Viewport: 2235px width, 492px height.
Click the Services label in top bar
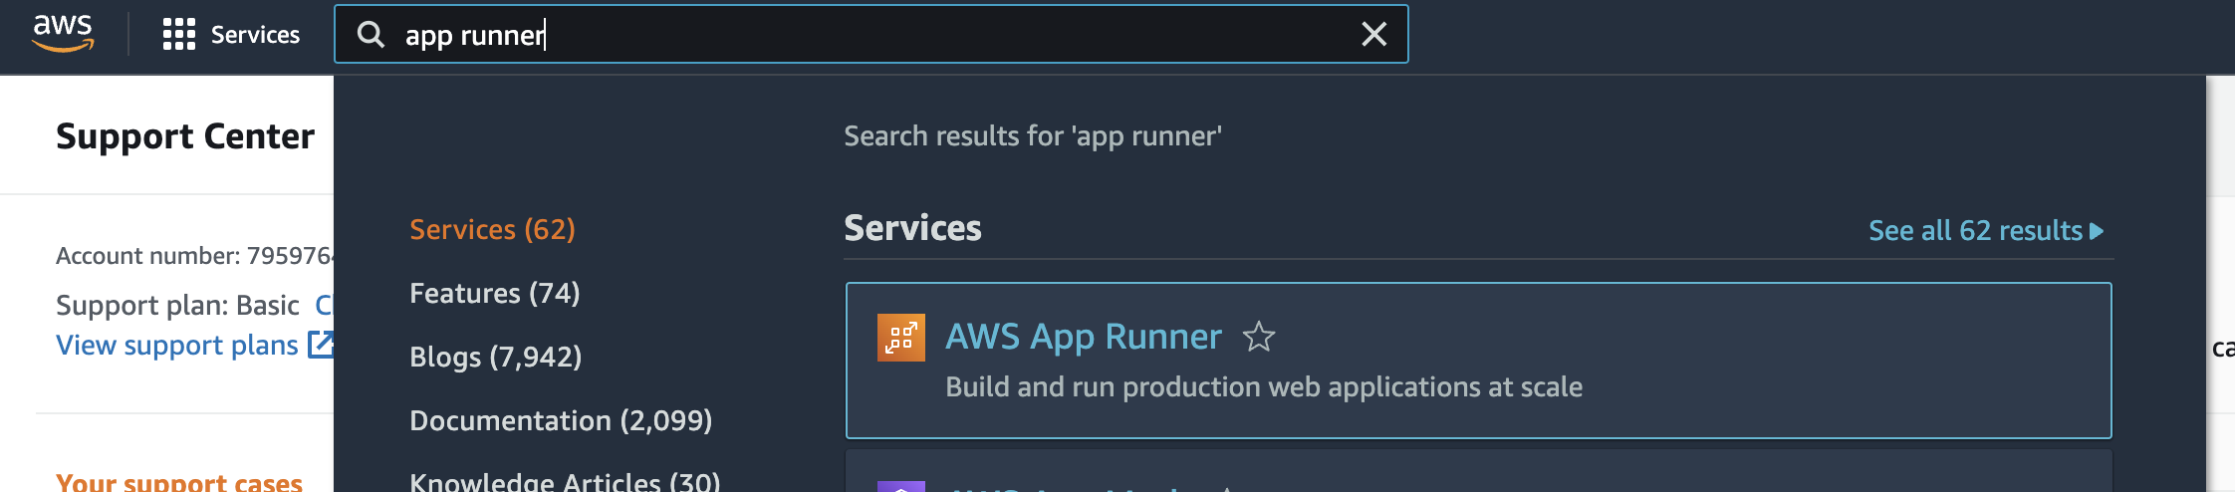255,35
